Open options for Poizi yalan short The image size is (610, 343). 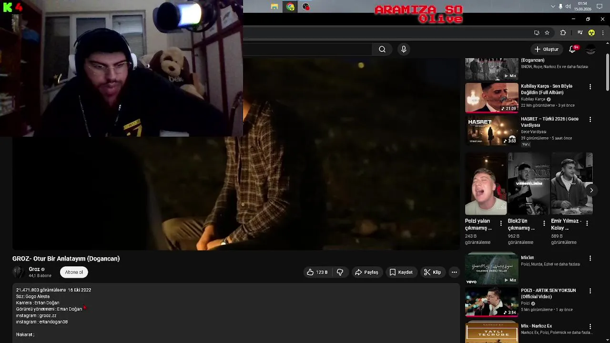tap(500, 223)
